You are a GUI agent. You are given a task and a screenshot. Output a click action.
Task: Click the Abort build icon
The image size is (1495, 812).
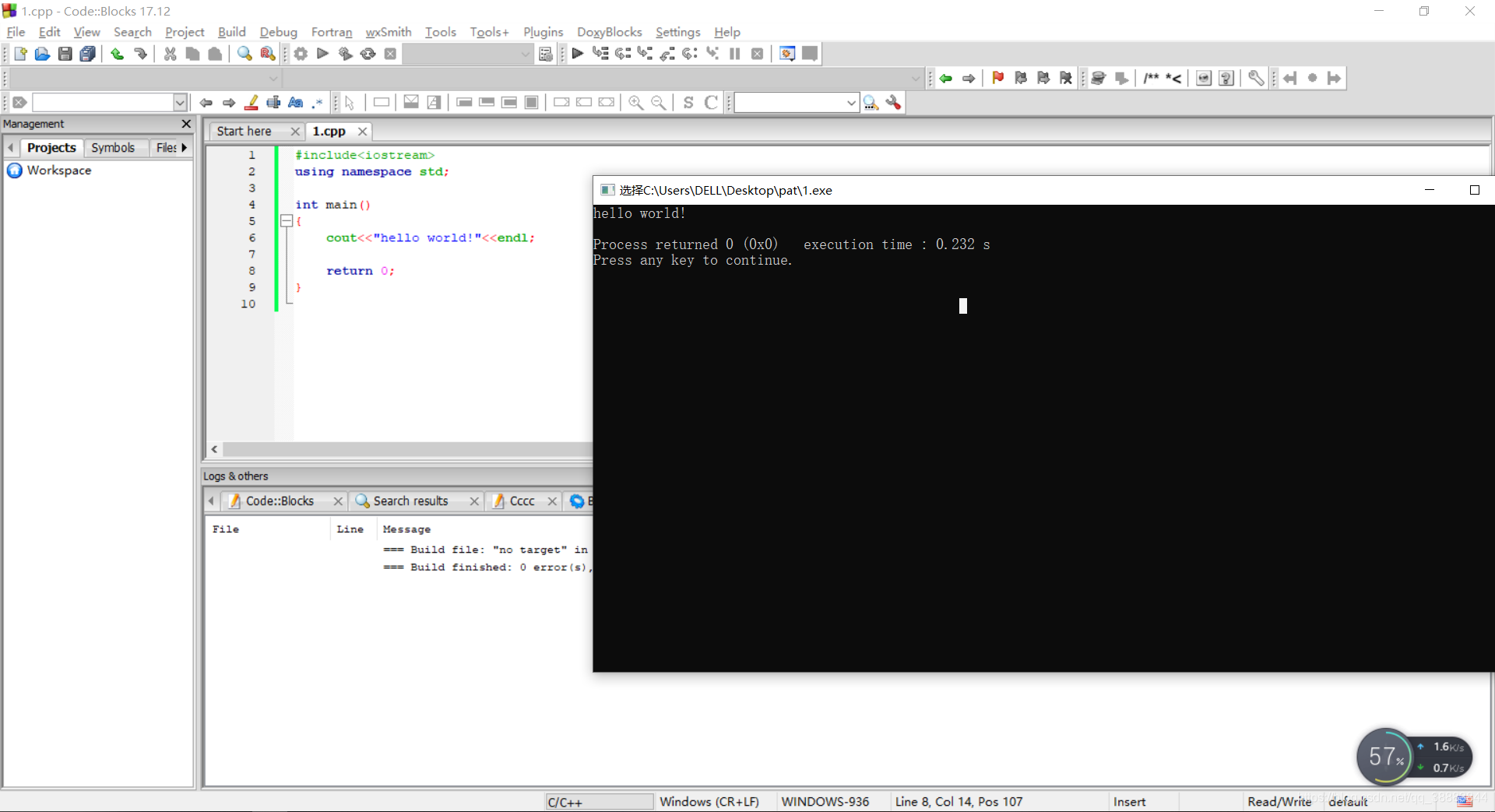pyautogui.click(x=390, y=54)
